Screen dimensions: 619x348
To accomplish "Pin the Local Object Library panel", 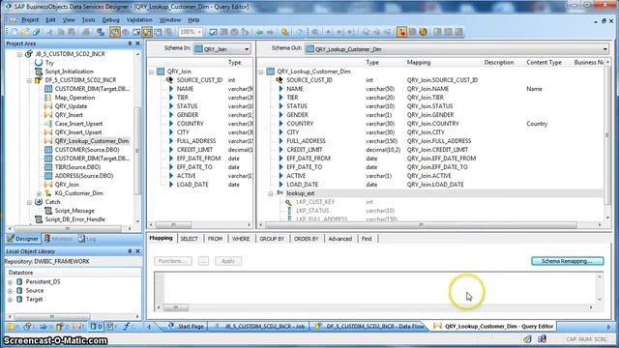I will pyautogui.click(x=130, y=251).
